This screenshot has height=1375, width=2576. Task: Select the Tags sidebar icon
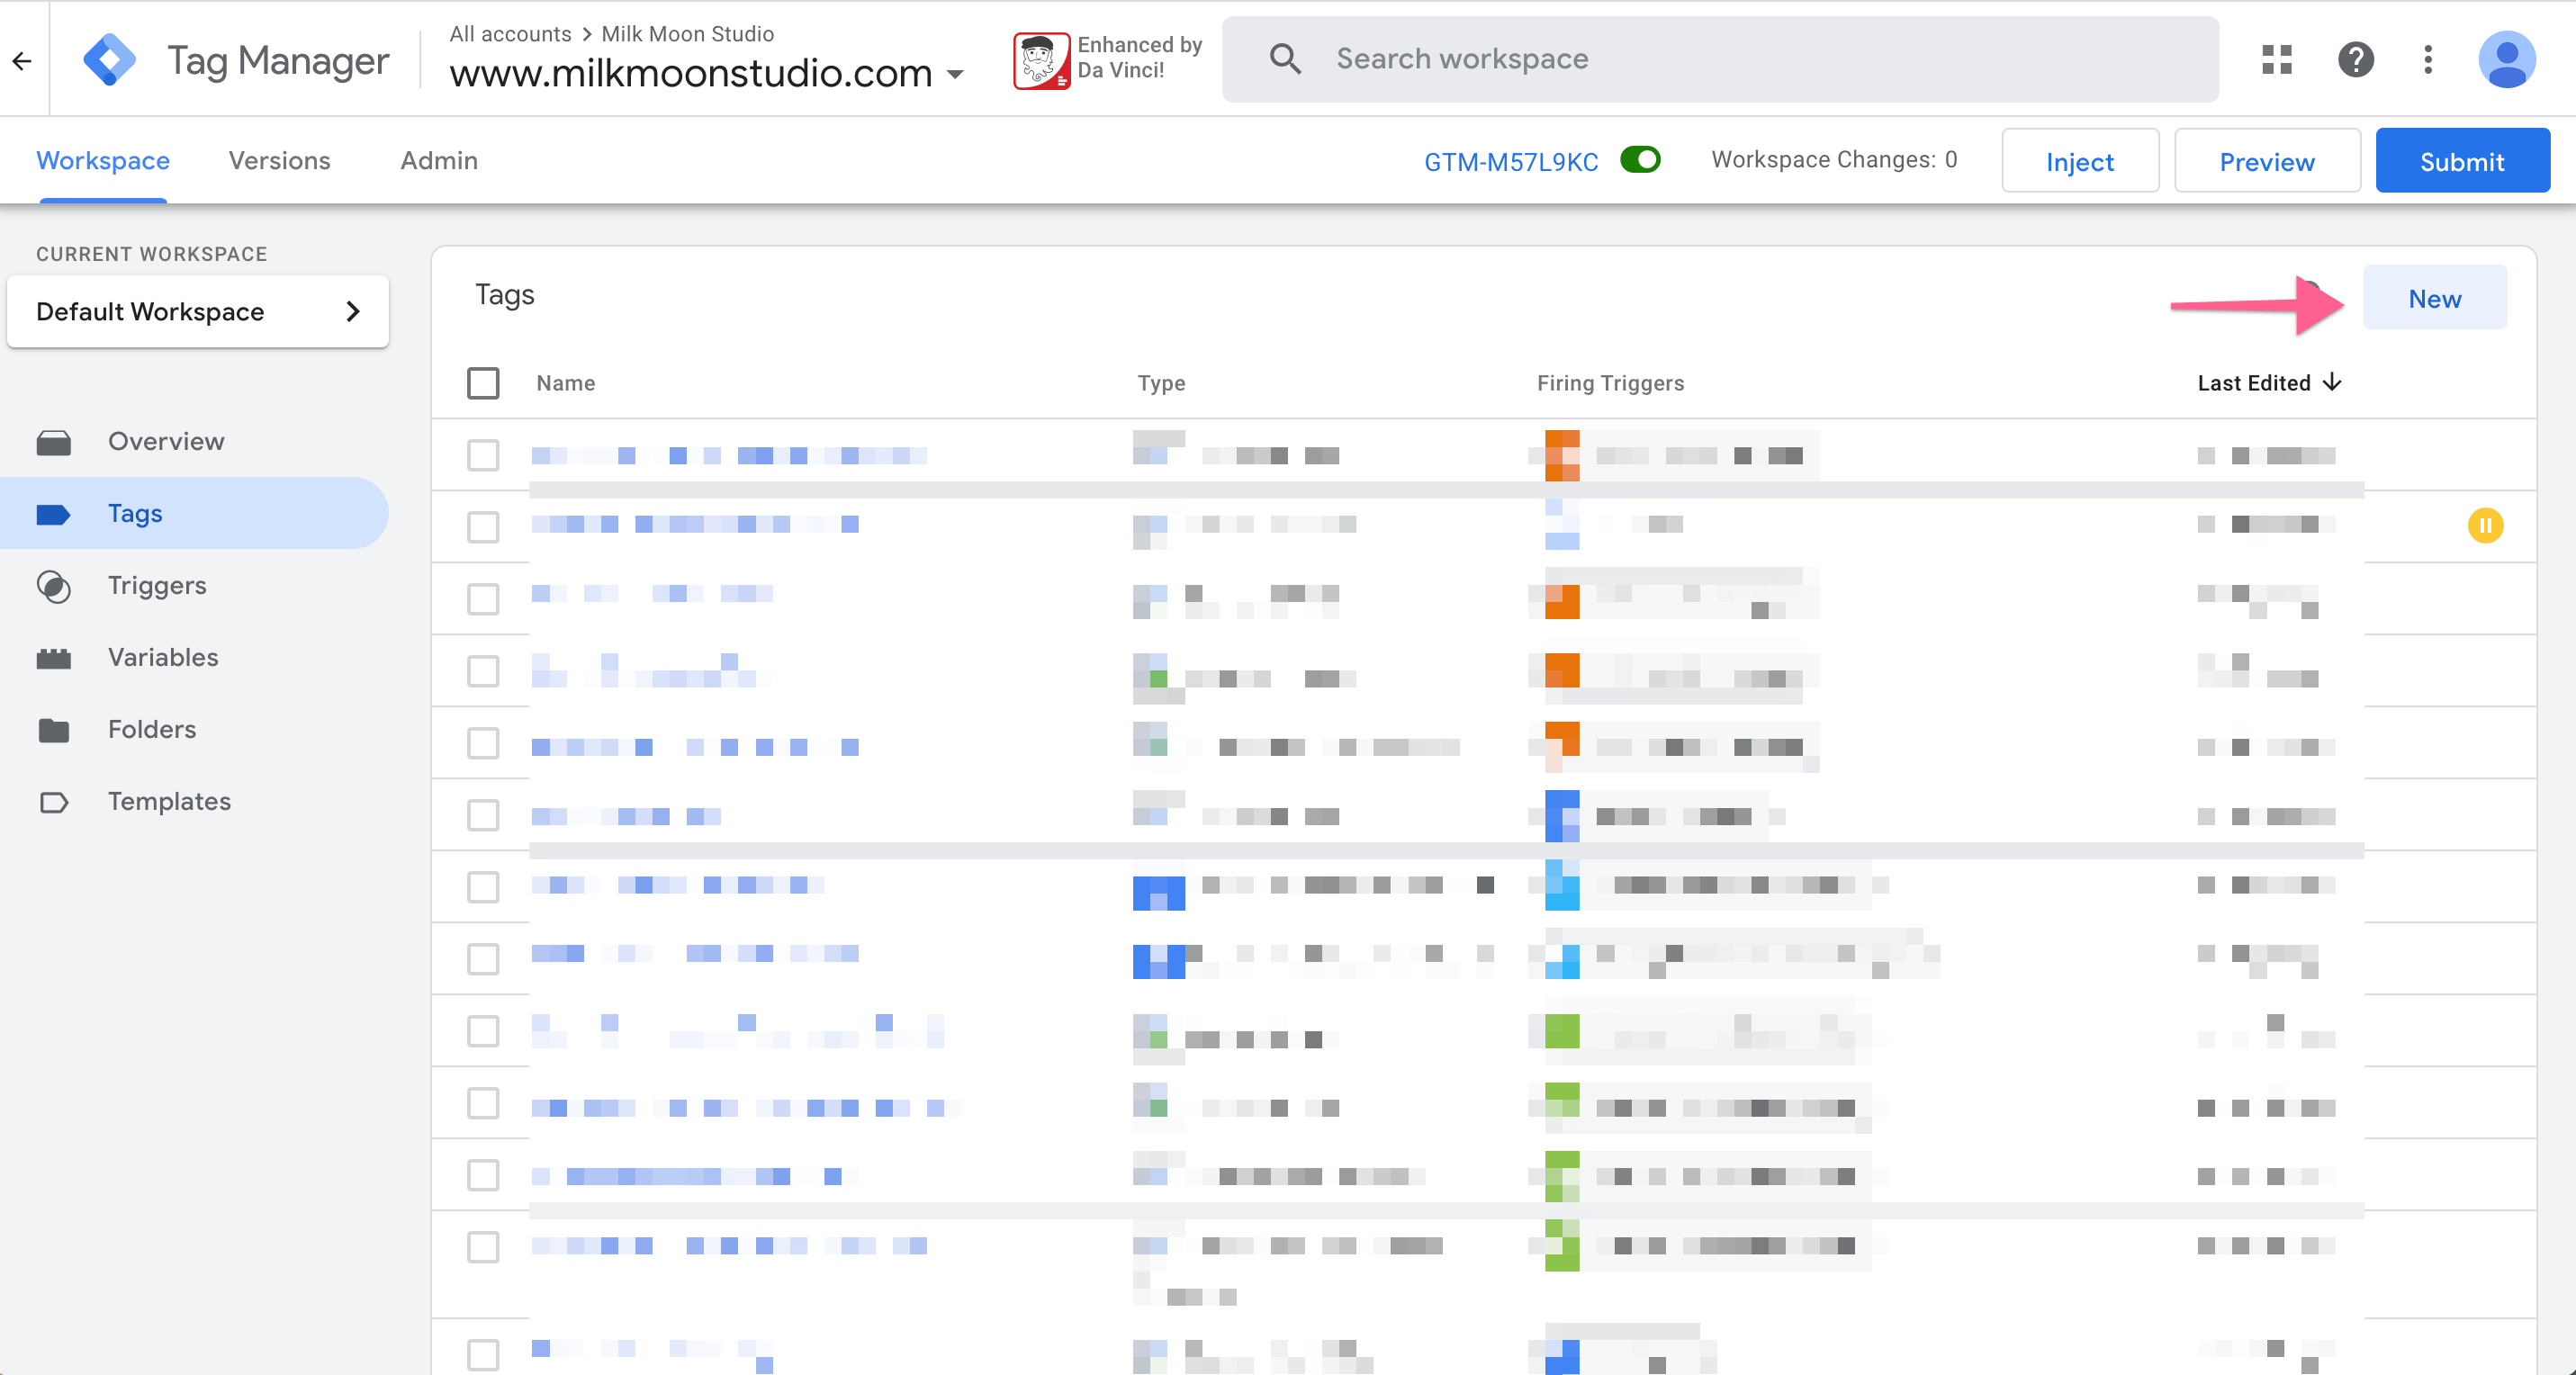pos(54,513)
